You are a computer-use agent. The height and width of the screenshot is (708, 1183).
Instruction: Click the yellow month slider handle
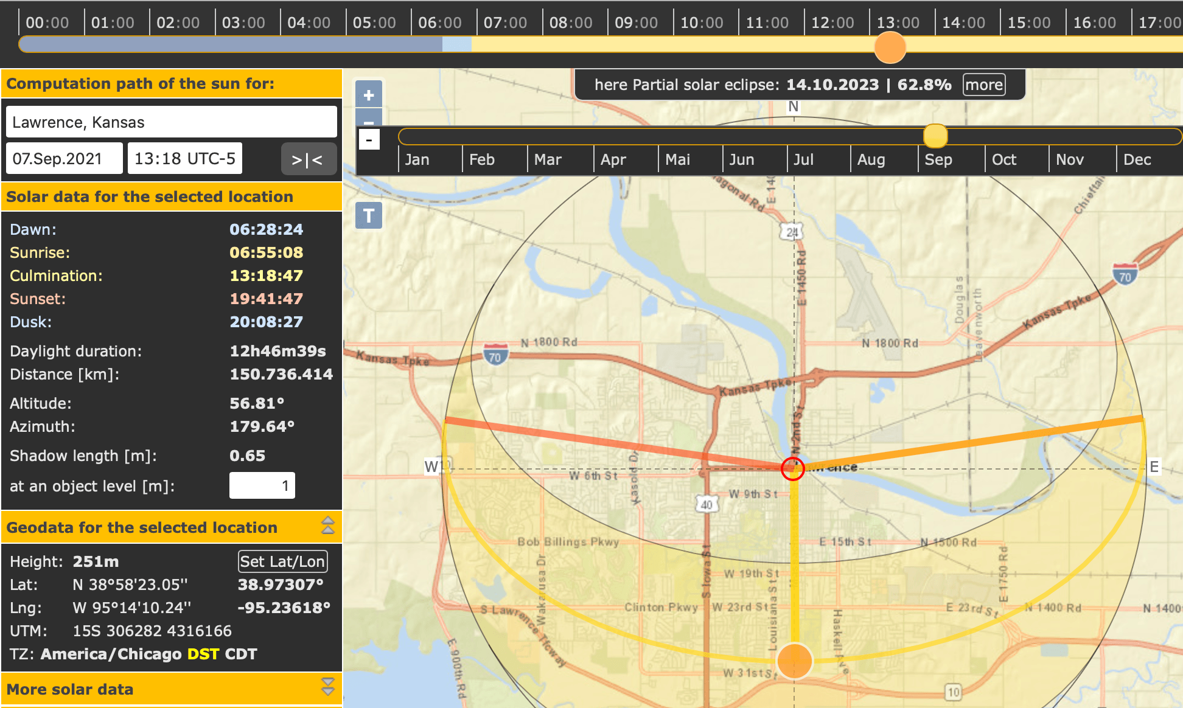(x=935, y=136)
